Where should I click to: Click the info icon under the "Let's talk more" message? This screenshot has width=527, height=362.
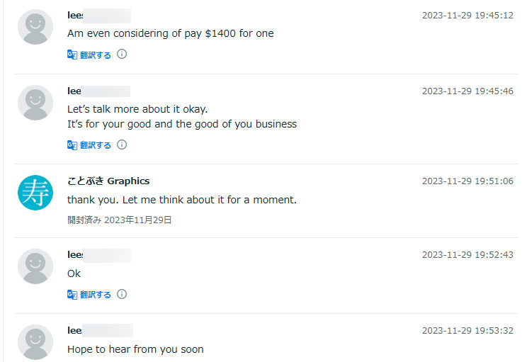point(122,145)
